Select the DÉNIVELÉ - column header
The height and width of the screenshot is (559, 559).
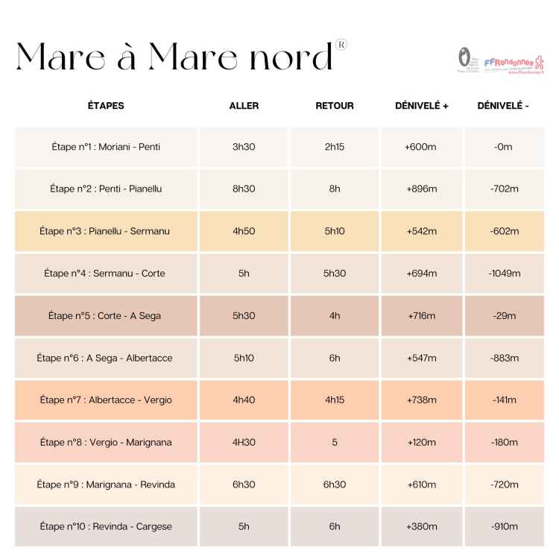tap(503, 106)
